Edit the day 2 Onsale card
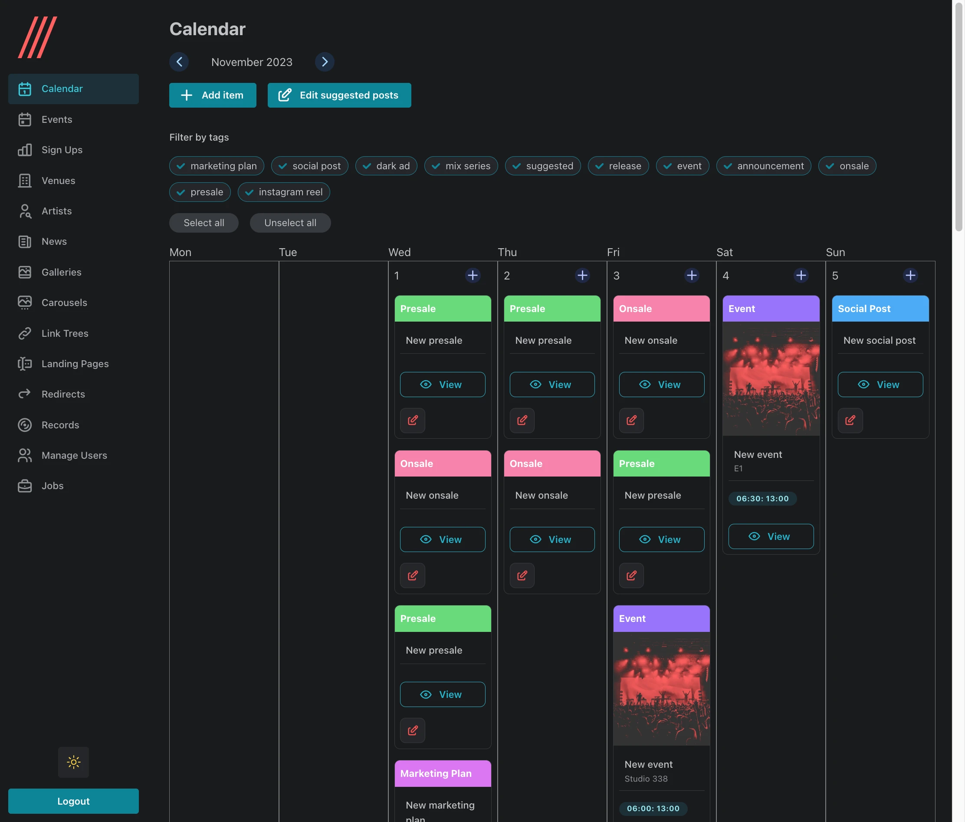965x822 pixels. (522, 575)
